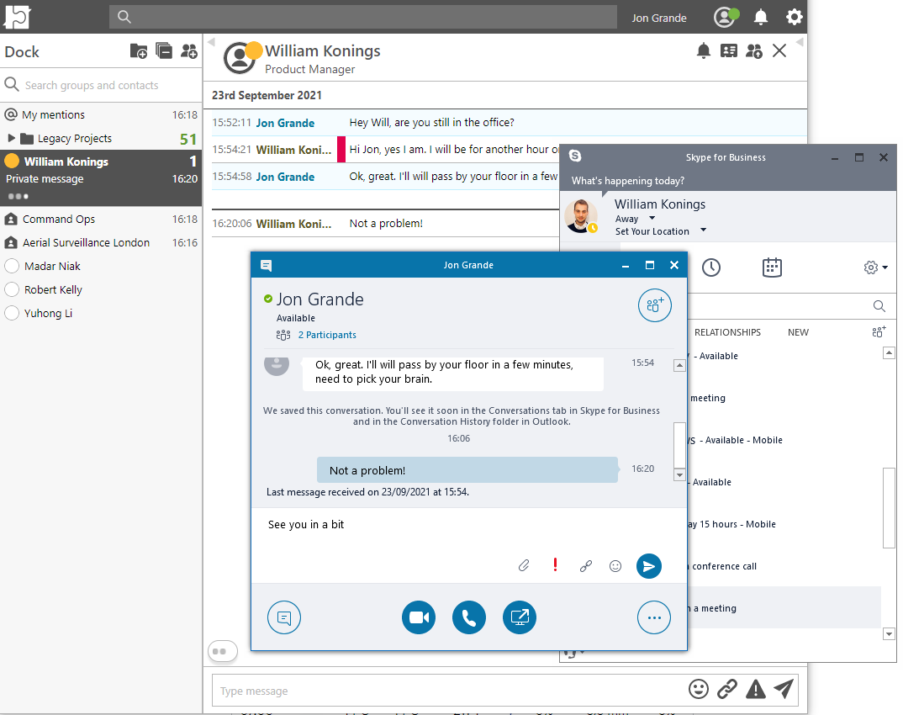
Task: Mark message as high importance
Action: (555, 565)
